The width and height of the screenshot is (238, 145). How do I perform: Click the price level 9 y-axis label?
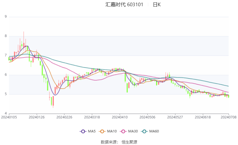click(6, 17)
